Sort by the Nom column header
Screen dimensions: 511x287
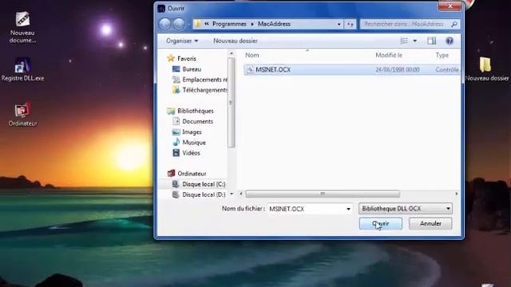pyautogui.click(x=252, y=55)
